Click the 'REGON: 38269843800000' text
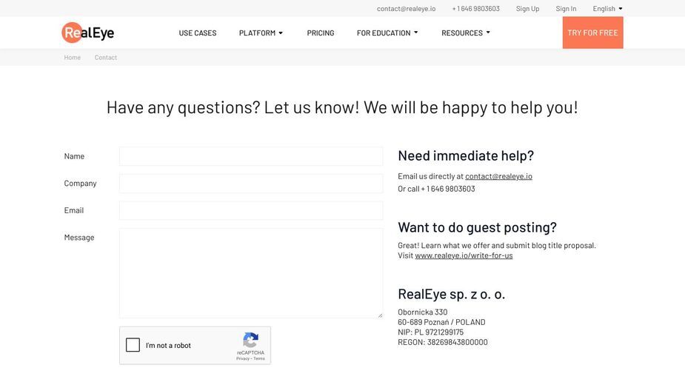The image size is (685, 385). pos(443,342)
